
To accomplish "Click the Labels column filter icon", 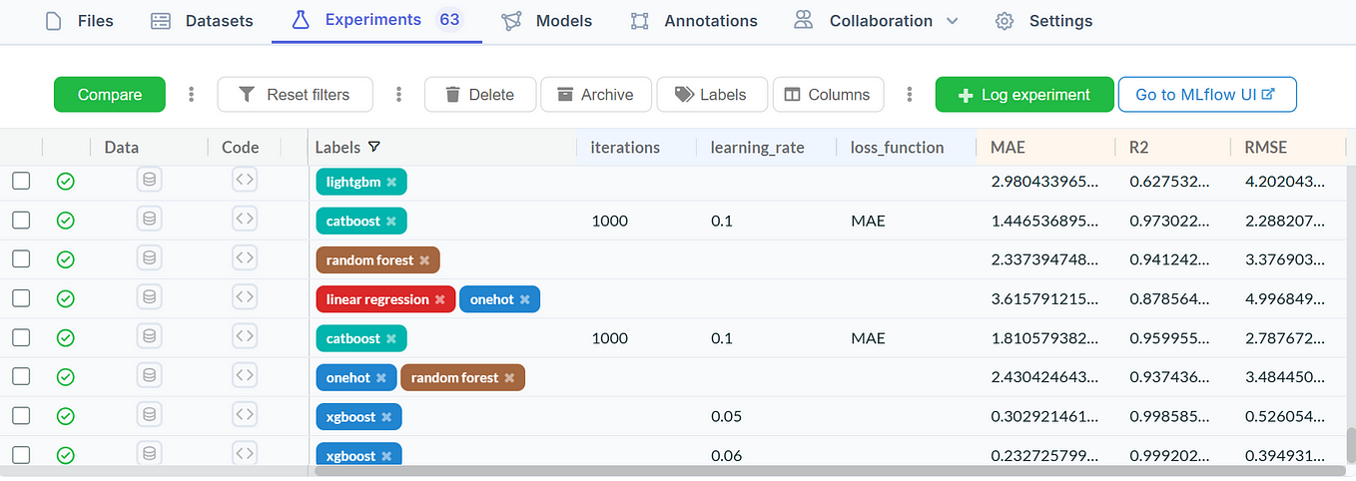I will 374,148.
